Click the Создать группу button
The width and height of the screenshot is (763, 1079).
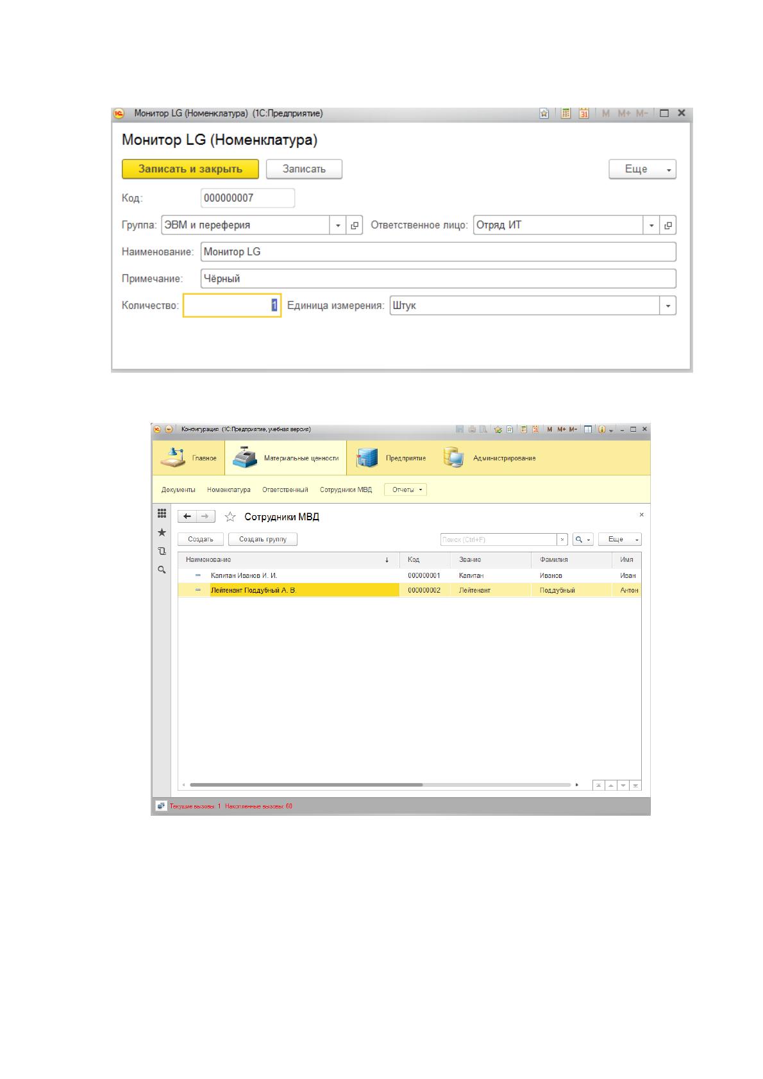263,539
